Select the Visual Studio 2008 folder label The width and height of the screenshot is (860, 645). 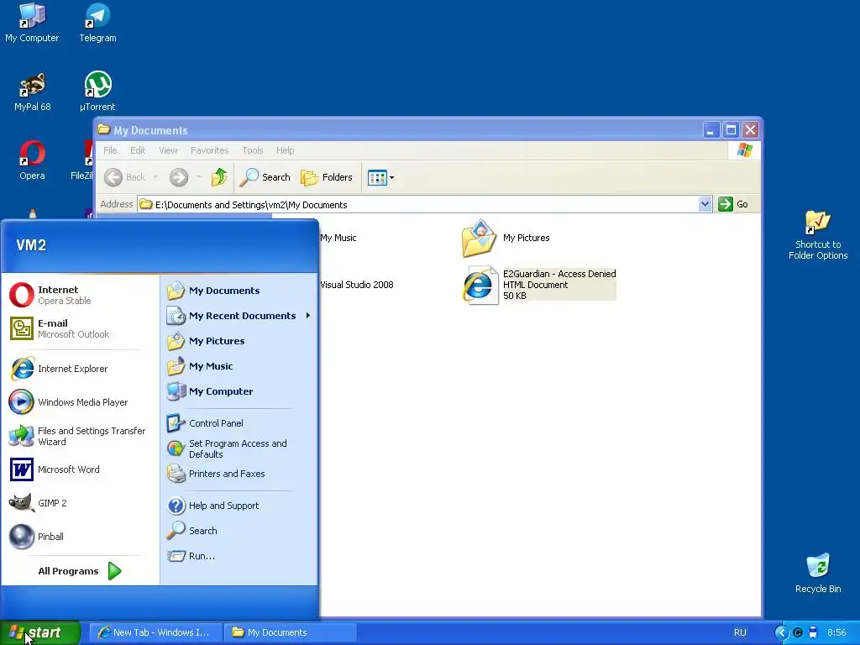[x=356, y=285]
